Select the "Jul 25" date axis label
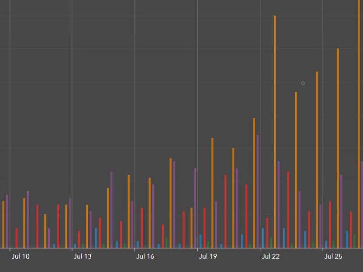This screenshot has width=363, height=272. coord(333,257)
